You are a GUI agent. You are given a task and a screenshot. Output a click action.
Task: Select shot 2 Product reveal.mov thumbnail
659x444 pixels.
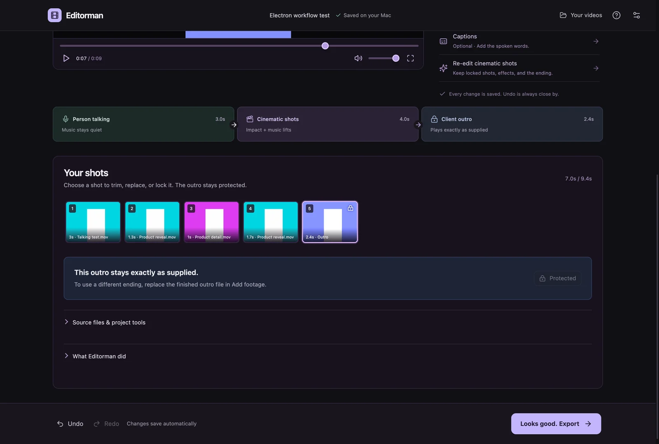point(152,222)
